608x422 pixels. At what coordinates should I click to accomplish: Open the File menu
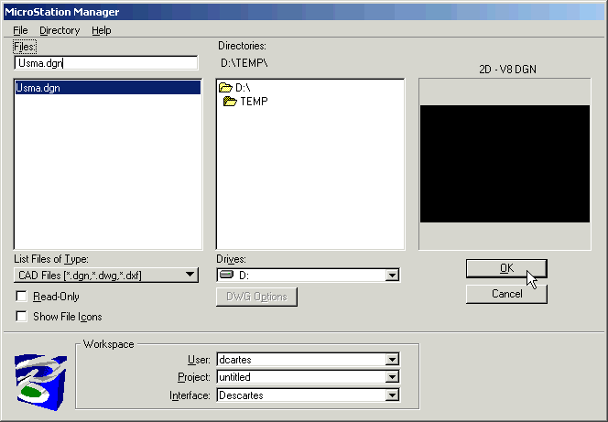[x=20, y=30]
